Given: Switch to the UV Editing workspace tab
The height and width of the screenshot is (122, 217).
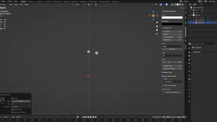Looking at the screenshot, I should point(47,2).
